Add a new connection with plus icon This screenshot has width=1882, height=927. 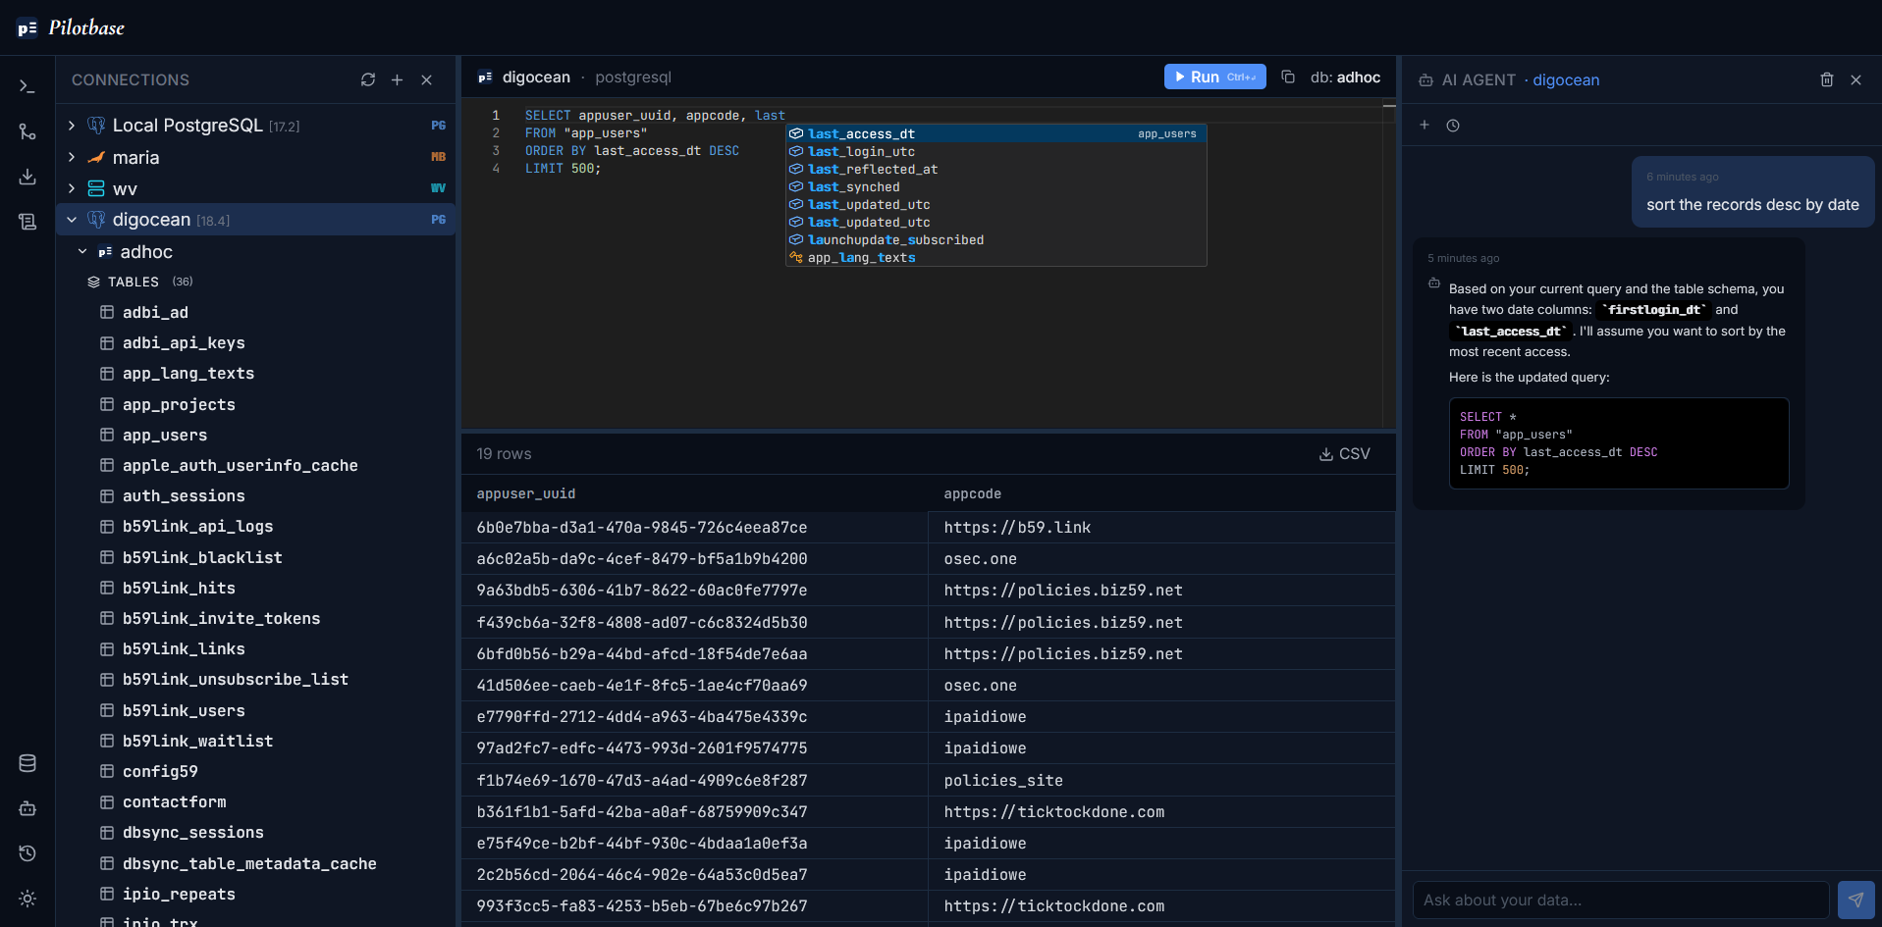[398, 79]
